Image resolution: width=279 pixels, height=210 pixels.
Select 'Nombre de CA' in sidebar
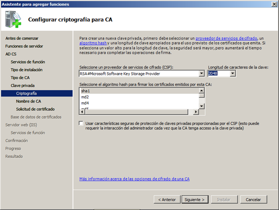pos(28,101)
